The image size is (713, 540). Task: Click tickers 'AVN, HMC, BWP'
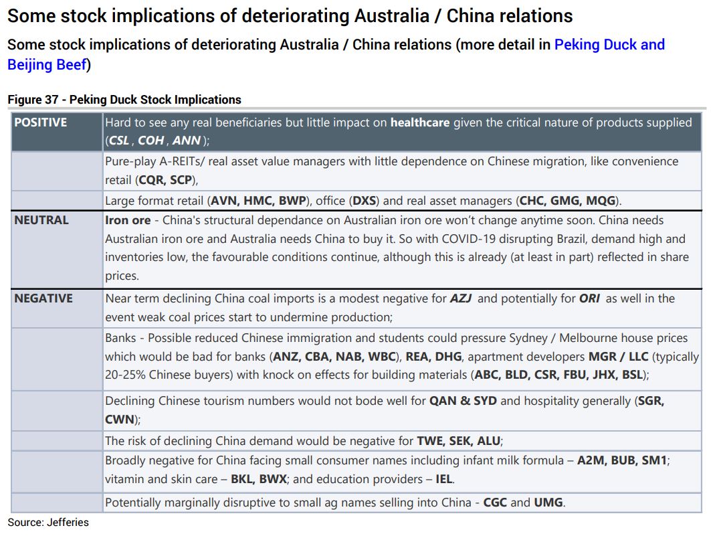pyautogui.click(x=258, y=201)
